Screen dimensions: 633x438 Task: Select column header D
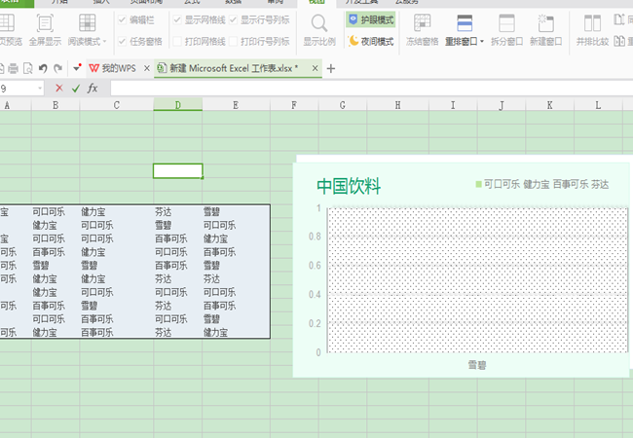pyautogui.click(x=177, y=105)
